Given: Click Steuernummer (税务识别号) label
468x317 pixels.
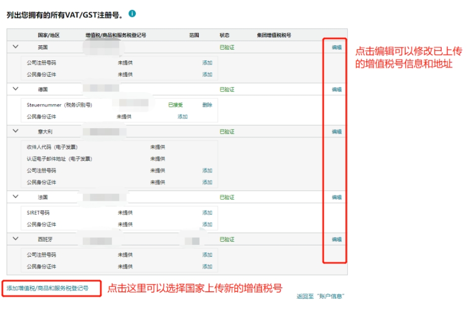Looking at the screenshot, I should pos(59,105).
